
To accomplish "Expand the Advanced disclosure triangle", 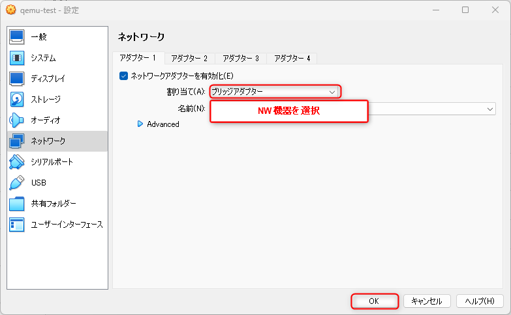I will pyautogui.click(x=140, y=124).
